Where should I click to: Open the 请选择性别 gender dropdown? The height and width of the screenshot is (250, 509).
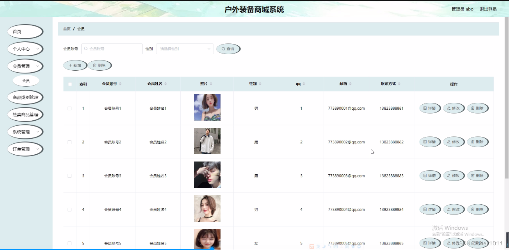coord(184,48)
